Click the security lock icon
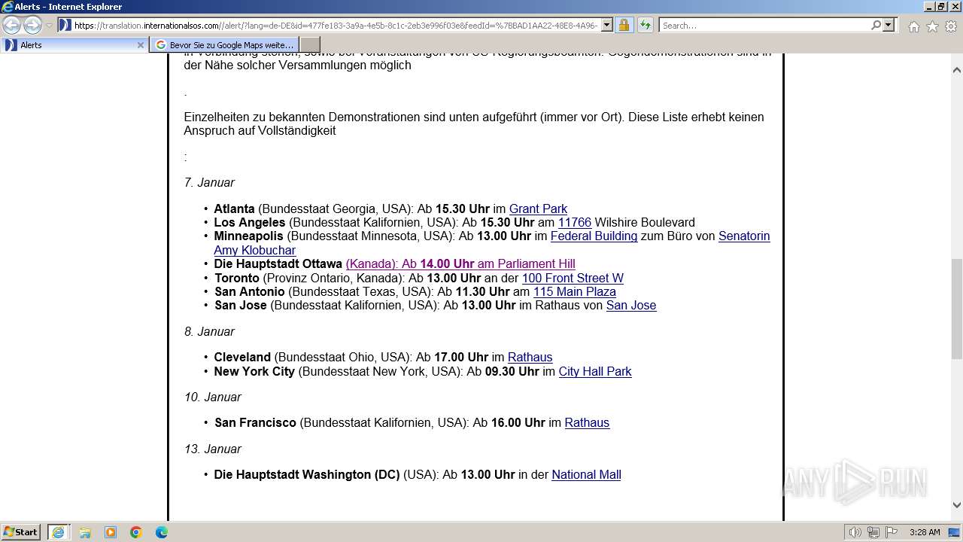The image size is (963, 542). pos(624,26)
